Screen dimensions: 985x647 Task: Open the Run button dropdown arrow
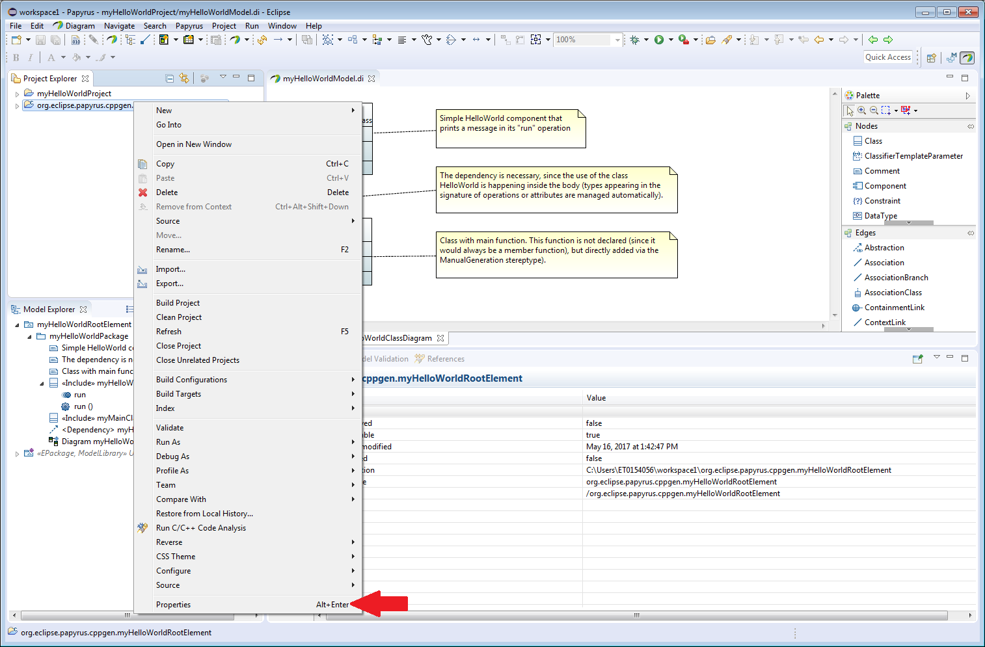671,40
